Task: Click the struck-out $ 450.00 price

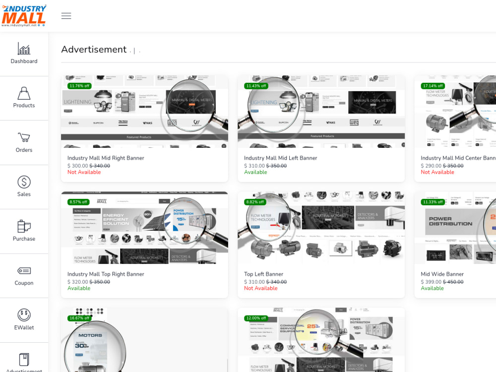Action: pos(453,282)
